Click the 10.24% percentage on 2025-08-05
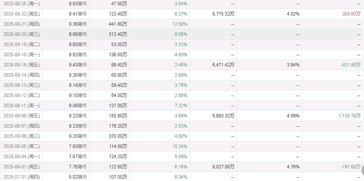Image resolution: width=364 pixels, height=181 pixels. (181, 146)
